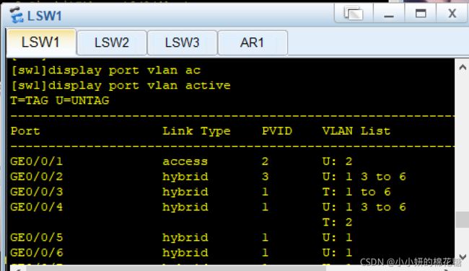Click the LSW1 application icon in title bar
The width and height of the screenshot is (469, 271).
coord(17,15)
